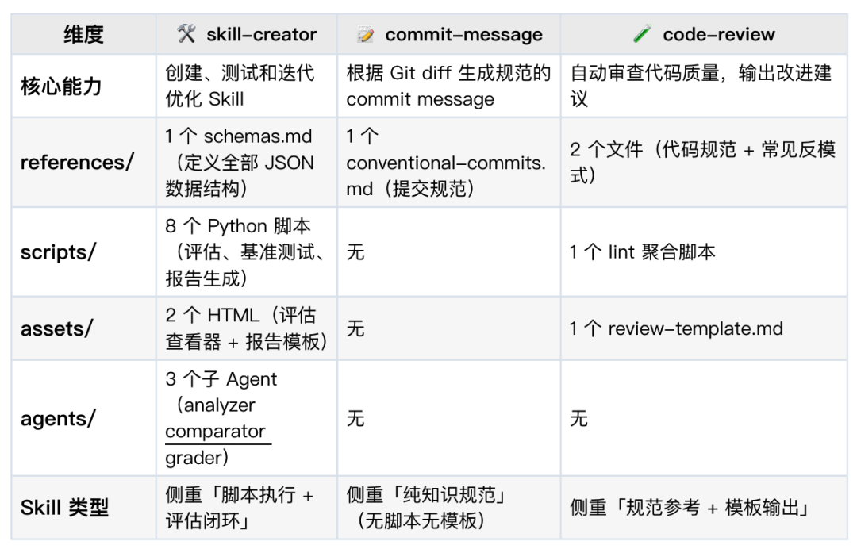Click the references/ row label
857x549 pixels.
[77, 163]
